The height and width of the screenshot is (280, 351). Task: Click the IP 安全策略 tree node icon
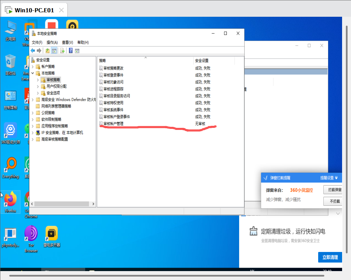(38, 133)
